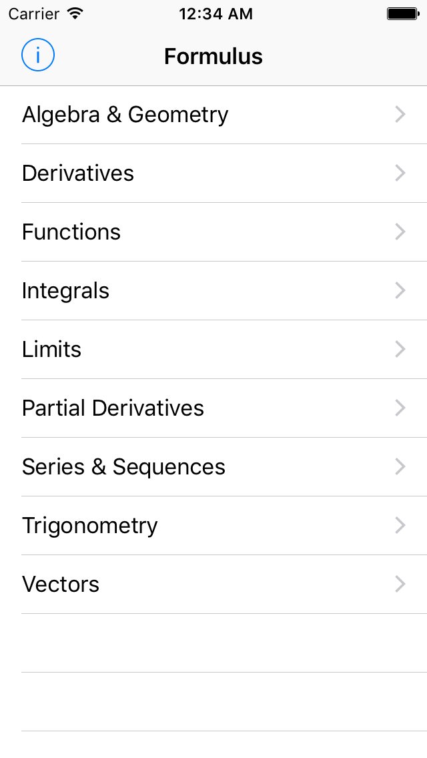Tap the disclosure arrow for Integrals
The height and width of the screenshot is (758, 427).
click(400, 291)
